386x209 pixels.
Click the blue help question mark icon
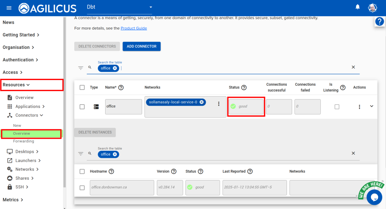pos(379,22)
